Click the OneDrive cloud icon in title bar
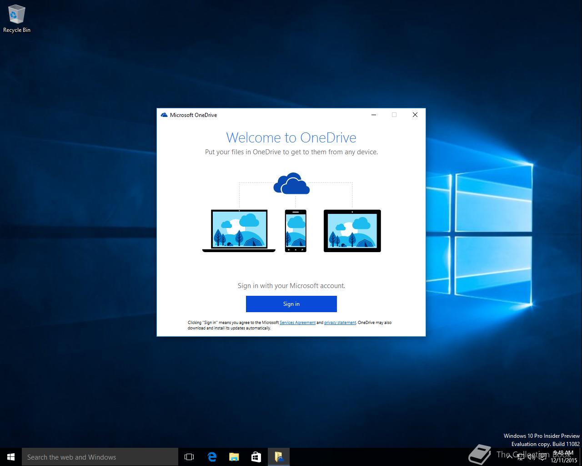 pyautogui.click(x=164, y=115)
